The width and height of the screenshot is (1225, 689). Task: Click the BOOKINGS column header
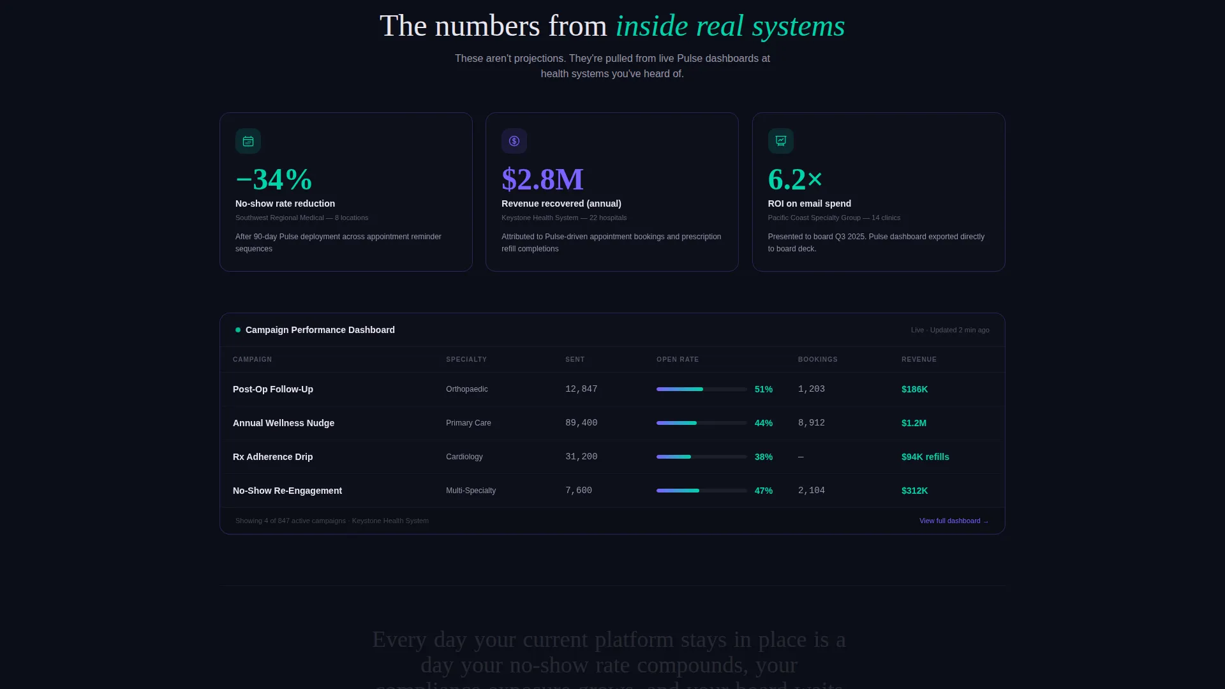click(818, 359)
